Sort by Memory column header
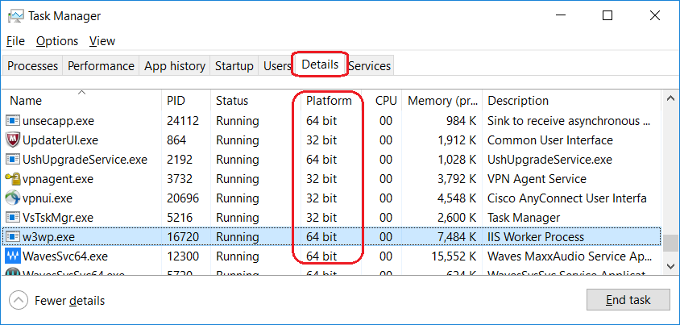This screenshot has height=325, width=680. coord(442,102)
